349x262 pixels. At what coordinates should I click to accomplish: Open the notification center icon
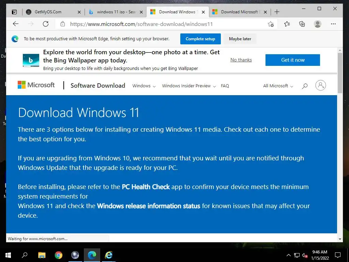[338, 255]
